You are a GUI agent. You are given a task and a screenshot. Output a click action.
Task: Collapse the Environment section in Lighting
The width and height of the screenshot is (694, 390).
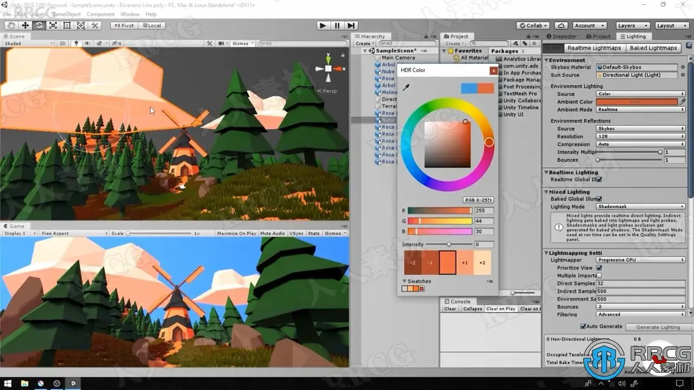[x=547, y=60]
